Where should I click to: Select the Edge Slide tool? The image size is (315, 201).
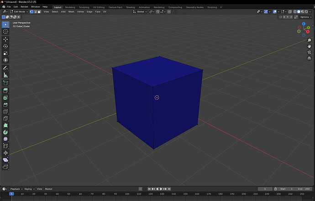(x=5, y=146)
